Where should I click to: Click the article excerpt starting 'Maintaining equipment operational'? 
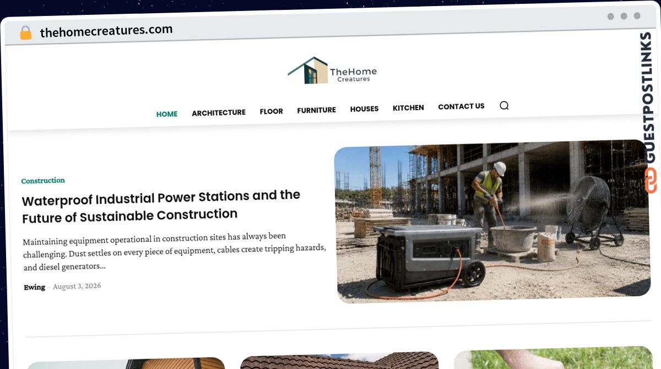pyautogui.click(x=174, y=252)
